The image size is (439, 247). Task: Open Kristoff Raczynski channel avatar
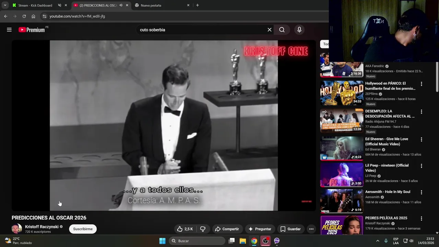tap(17, 229)
